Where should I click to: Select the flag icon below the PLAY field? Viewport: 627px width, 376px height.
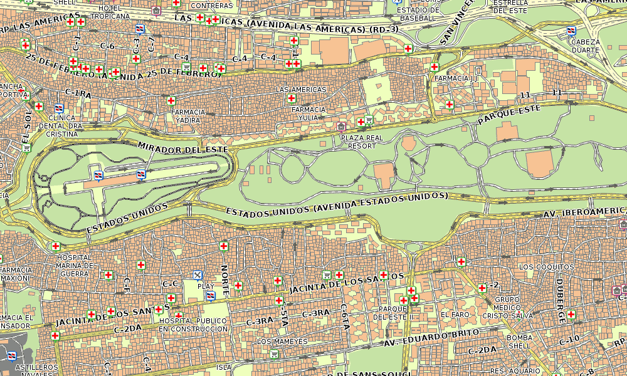click(211, 296)
